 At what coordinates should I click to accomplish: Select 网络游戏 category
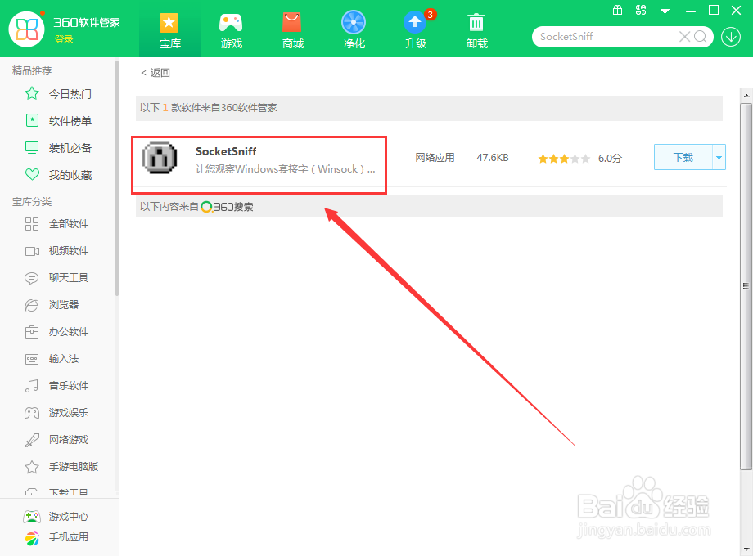(69, 439)
